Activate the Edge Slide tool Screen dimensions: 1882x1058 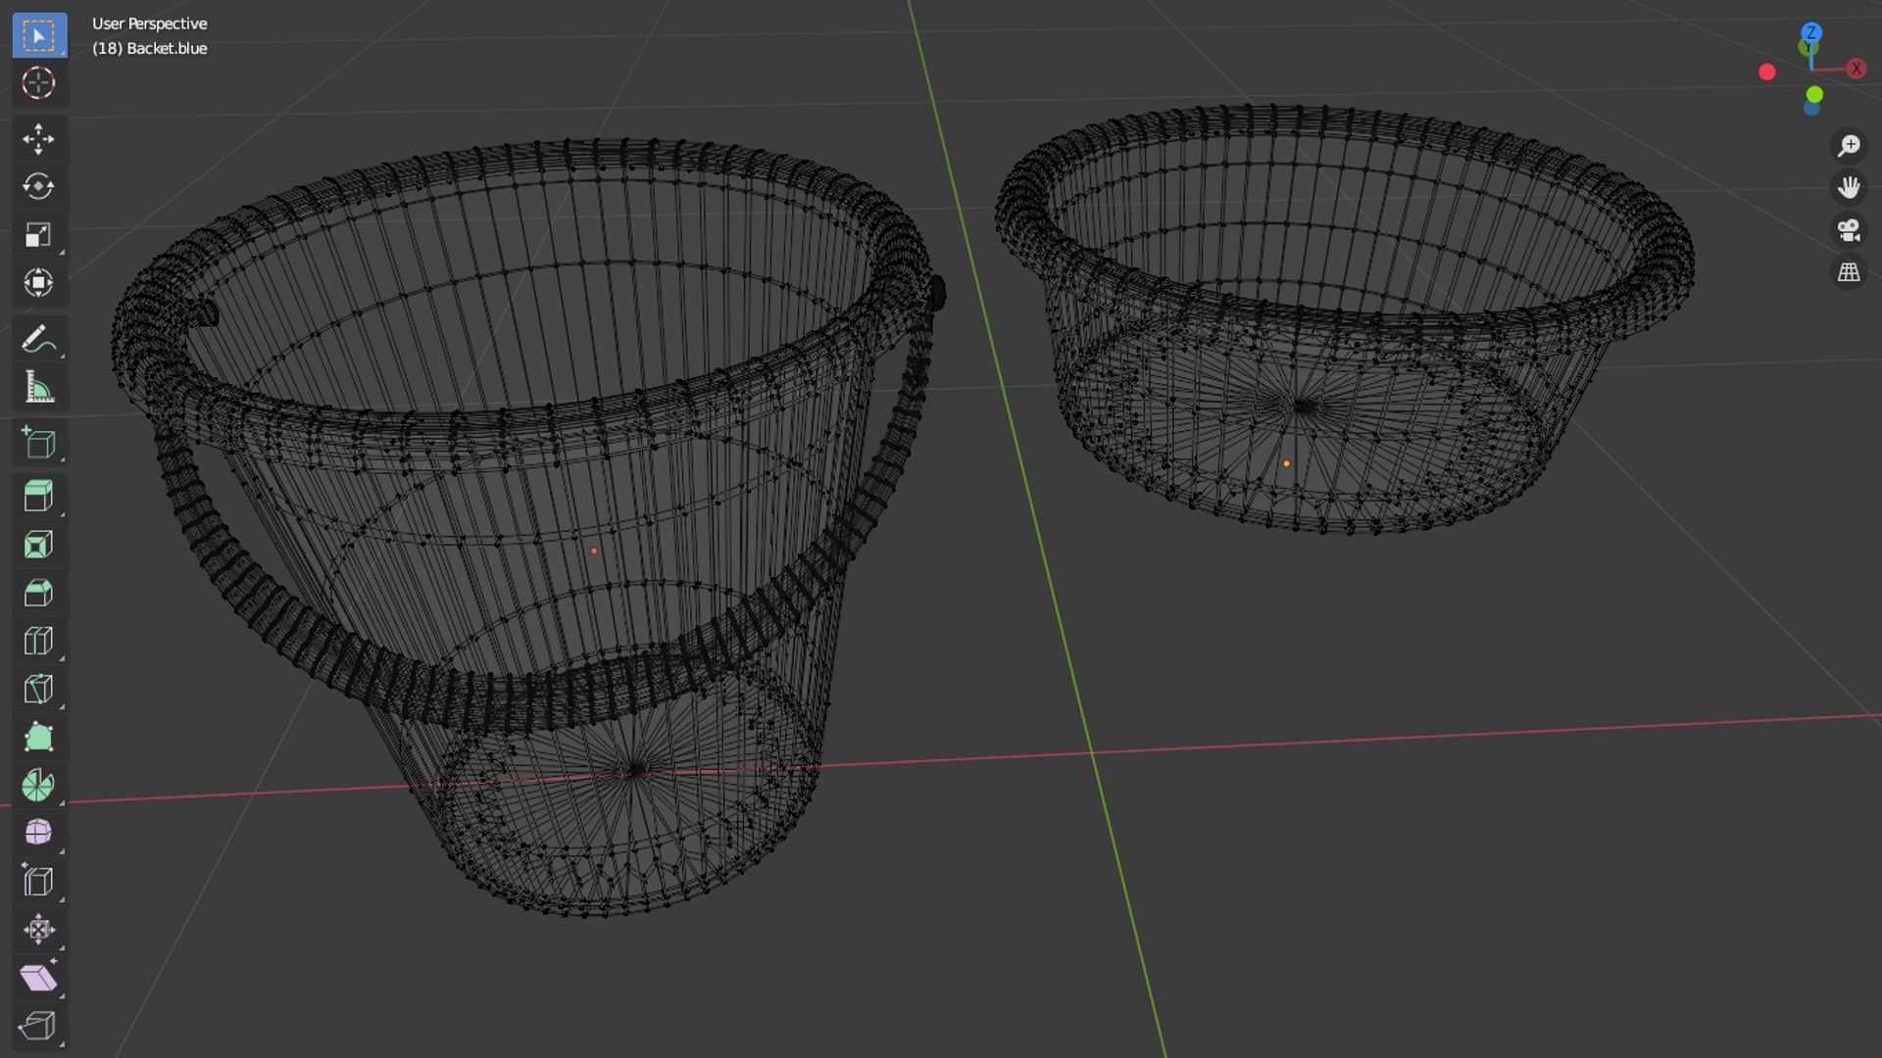coord(39,881)
